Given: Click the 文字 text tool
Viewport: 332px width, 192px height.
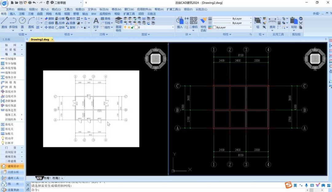Looking at the screenshot, I should tap(96, 22).
